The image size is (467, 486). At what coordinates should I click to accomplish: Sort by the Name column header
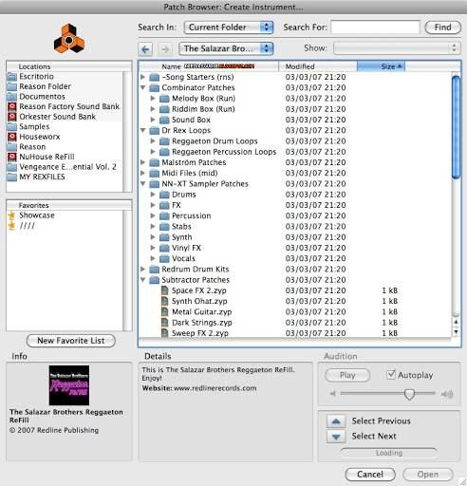coord(209,66)
